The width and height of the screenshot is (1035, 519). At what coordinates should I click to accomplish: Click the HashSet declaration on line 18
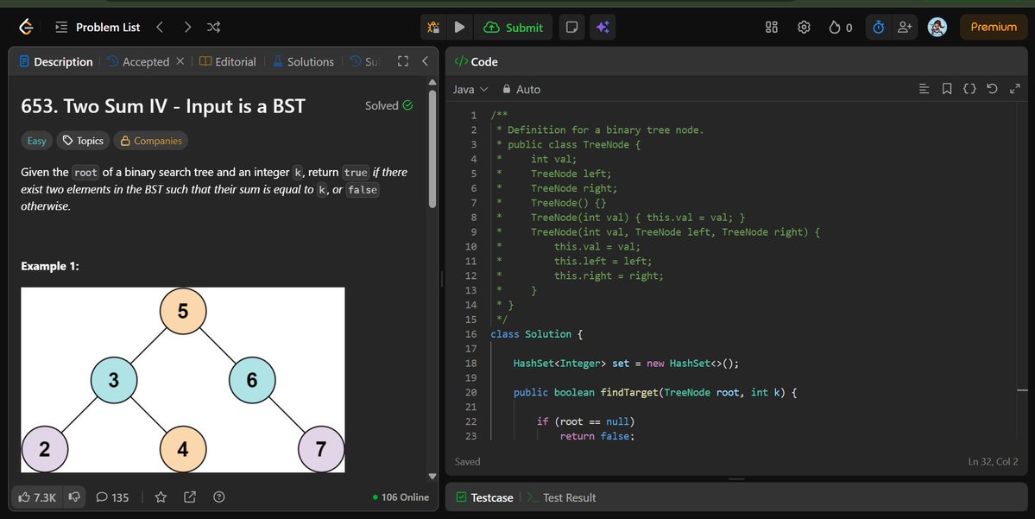pos(626,364)
